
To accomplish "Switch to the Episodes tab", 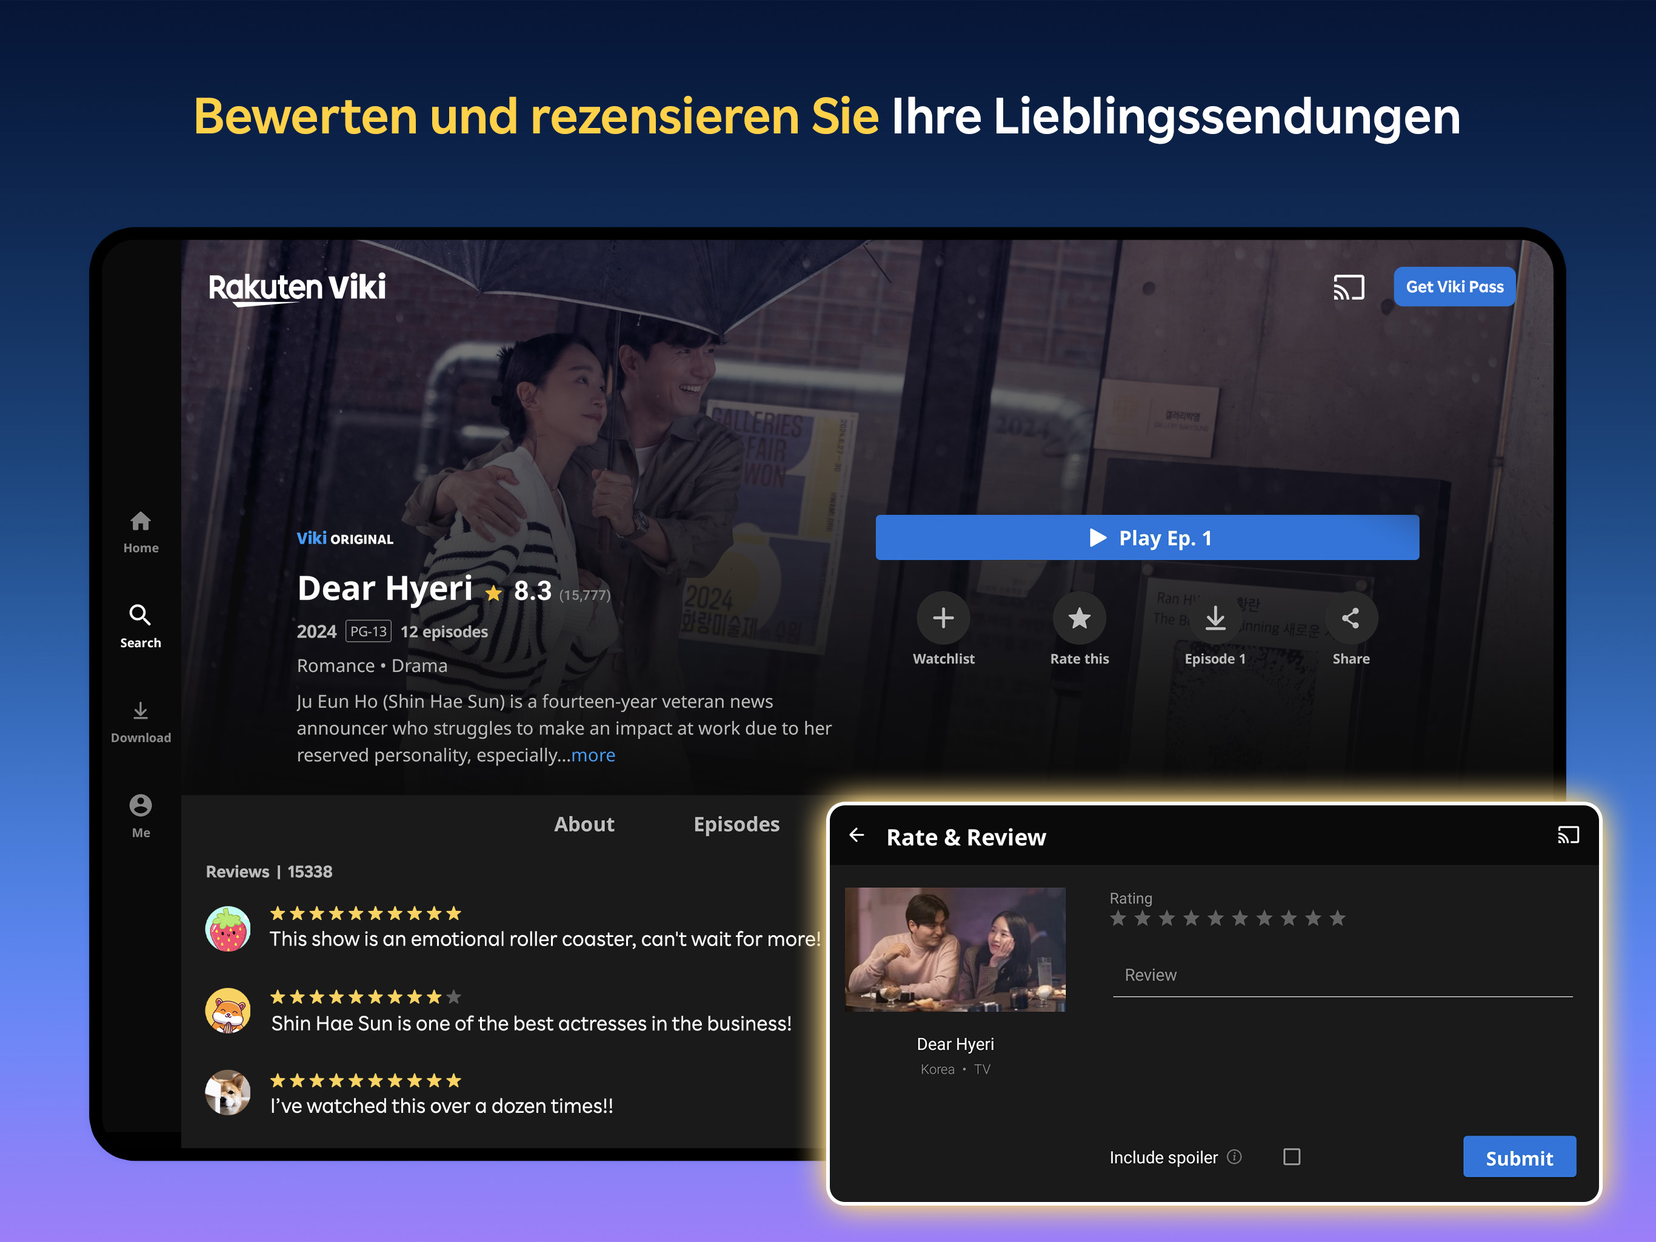I will 736,824.
